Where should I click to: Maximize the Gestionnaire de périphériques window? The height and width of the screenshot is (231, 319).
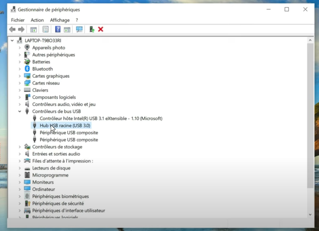[287, 9]
